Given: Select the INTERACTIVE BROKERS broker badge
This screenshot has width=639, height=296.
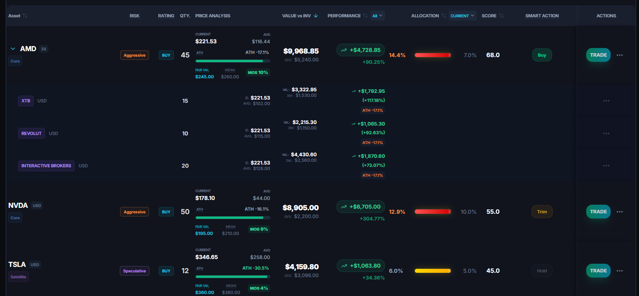Looking at the screenshot, I should tap(46, 166).
